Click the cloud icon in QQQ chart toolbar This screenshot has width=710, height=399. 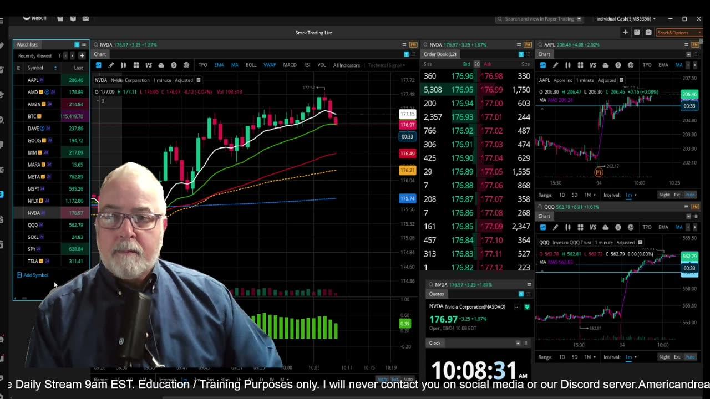click(x=606, y=227)
